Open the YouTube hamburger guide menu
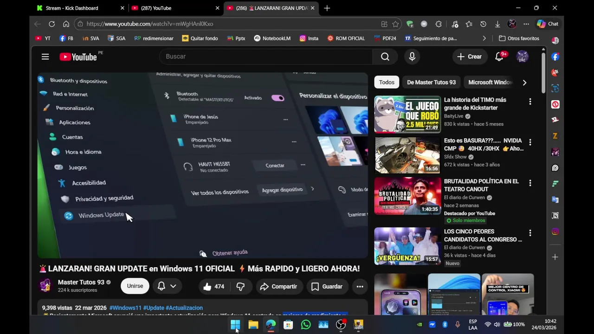594x334 pixels. point(45,57)
